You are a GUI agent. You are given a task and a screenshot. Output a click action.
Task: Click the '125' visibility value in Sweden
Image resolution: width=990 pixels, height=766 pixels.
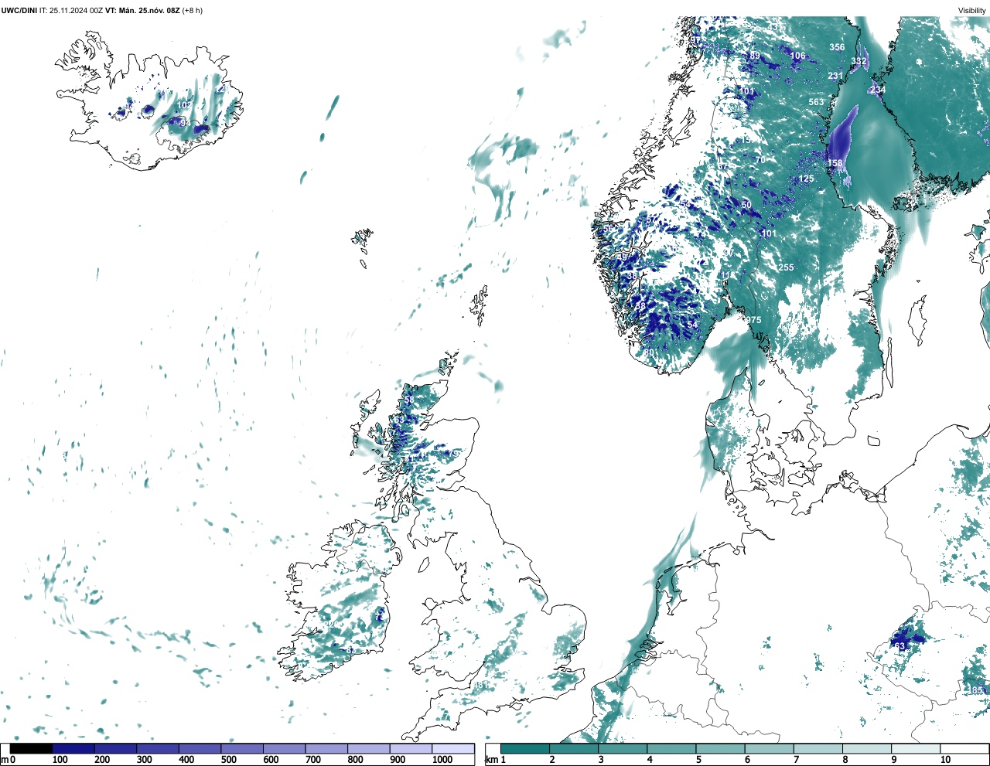point(806,179)
